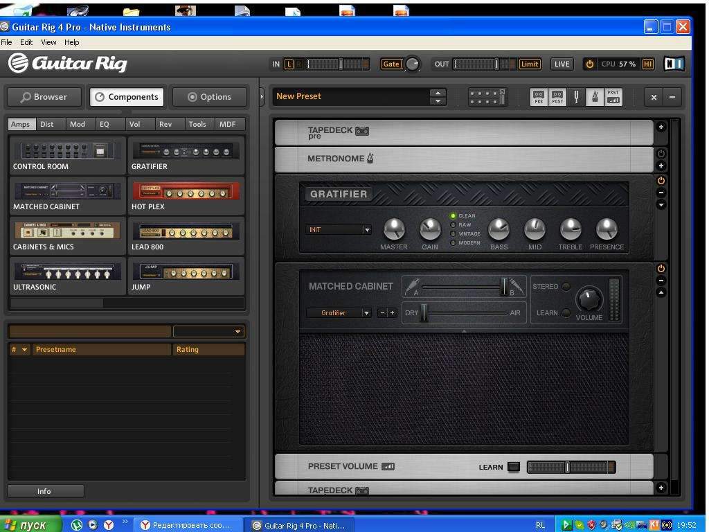709x532 pixels.
Task: Toggle the Gate button
Action: point(391,64)
